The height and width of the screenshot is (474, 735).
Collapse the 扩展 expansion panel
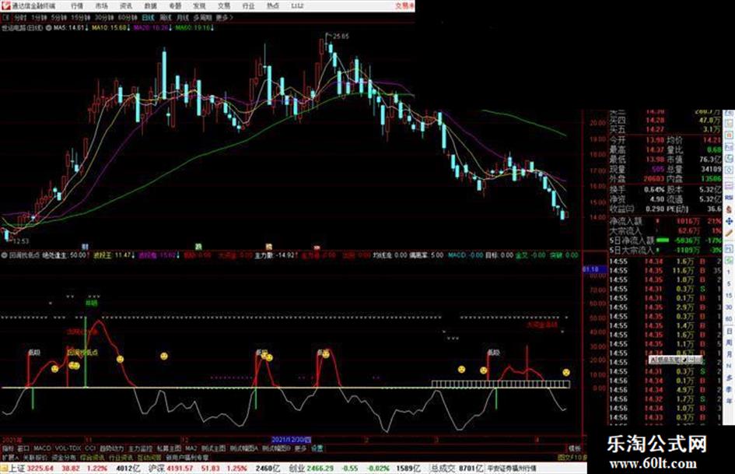pos(10,457)
